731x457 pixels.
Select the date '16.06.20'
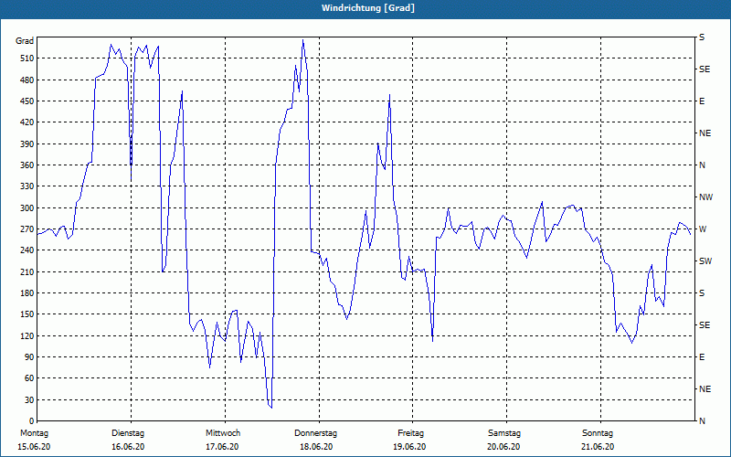pos(128,447)
